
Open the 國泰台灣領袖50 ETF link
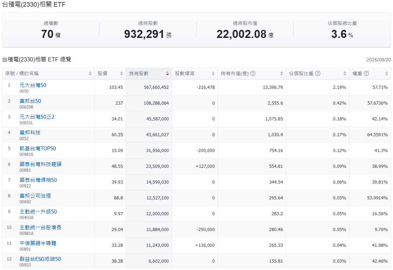click(x=38, y=180)
